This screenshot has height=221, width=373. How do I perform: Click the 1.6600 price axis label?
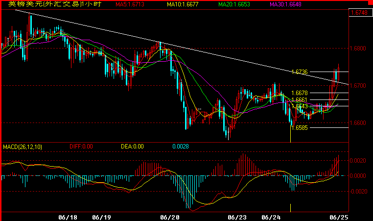[358, 123]
